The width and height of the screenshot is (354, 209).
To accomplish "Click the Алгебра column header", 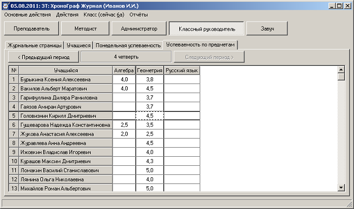I will 124,70.
